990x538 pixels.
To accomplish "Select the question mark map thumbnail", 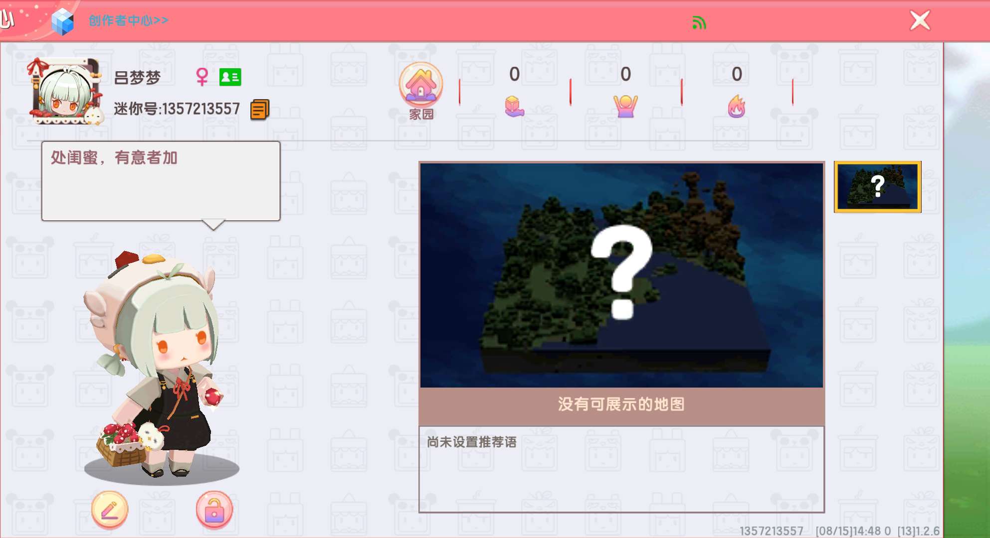I will 877,187.
